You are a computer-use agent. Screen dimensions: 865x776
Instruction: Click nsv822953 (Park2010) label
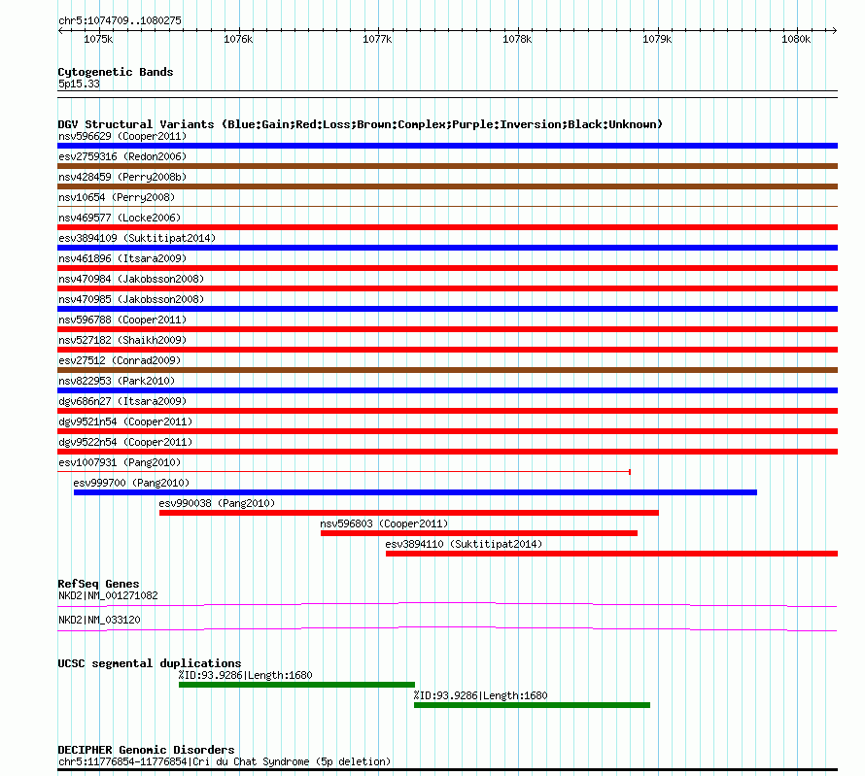[x=117, y=381]
